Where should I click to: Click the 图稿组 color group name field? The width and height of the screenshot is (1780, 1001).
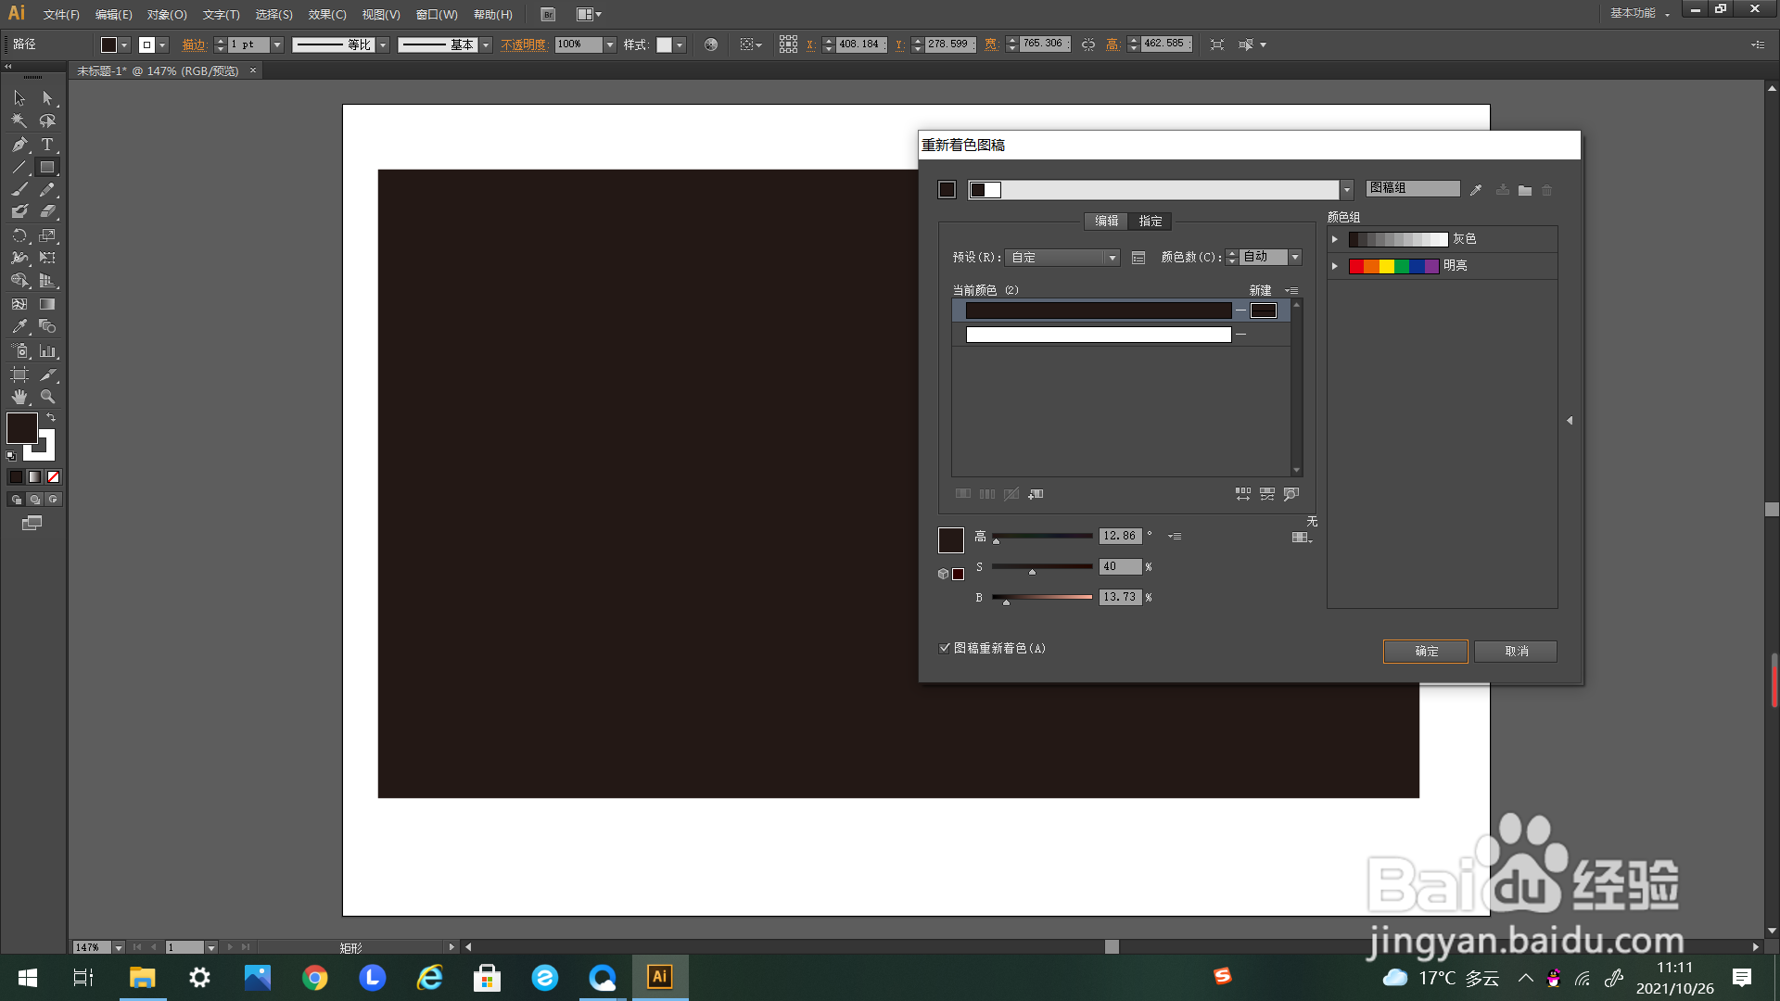(x=1413, y=188)
